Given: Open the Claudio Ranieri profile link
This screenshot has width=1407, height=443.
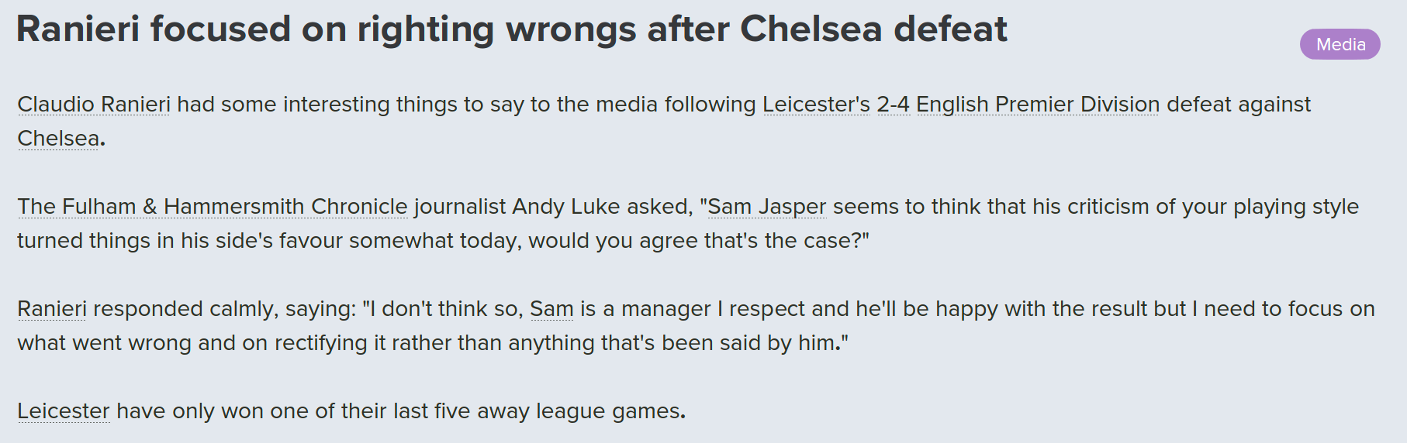Looking at the screenshot, I should point(94,105).
